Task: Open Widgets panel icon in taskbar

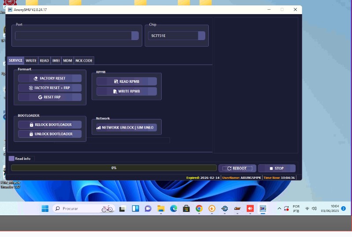Action: [x=135, y=209]
